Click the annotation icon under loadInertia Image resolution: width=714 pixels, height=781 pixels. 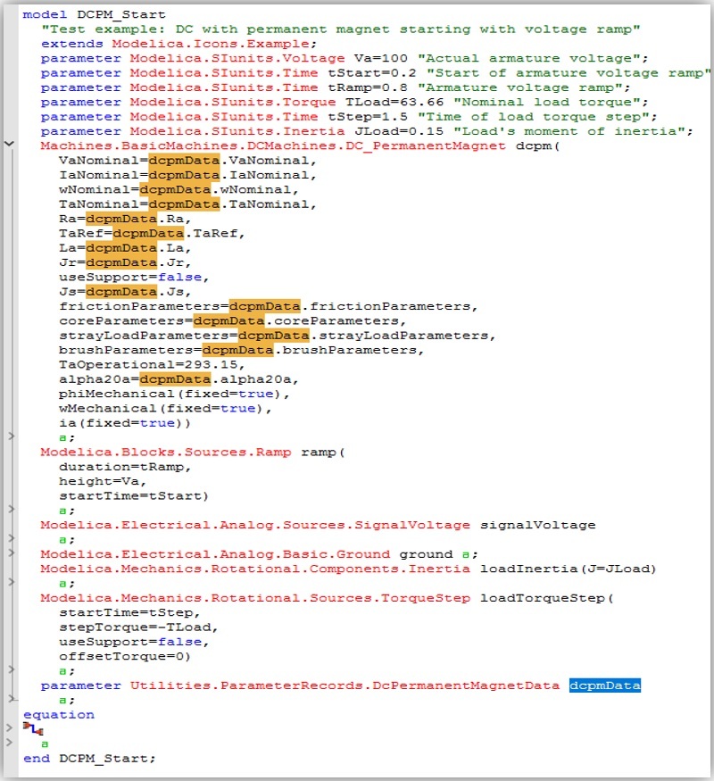pos(62,585)
